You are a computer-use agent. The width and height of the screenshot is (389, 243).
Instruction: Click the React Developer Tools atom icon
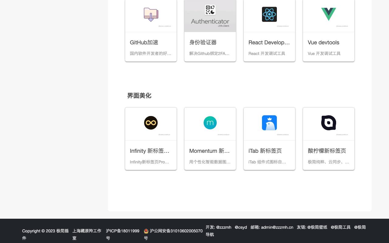269,14
